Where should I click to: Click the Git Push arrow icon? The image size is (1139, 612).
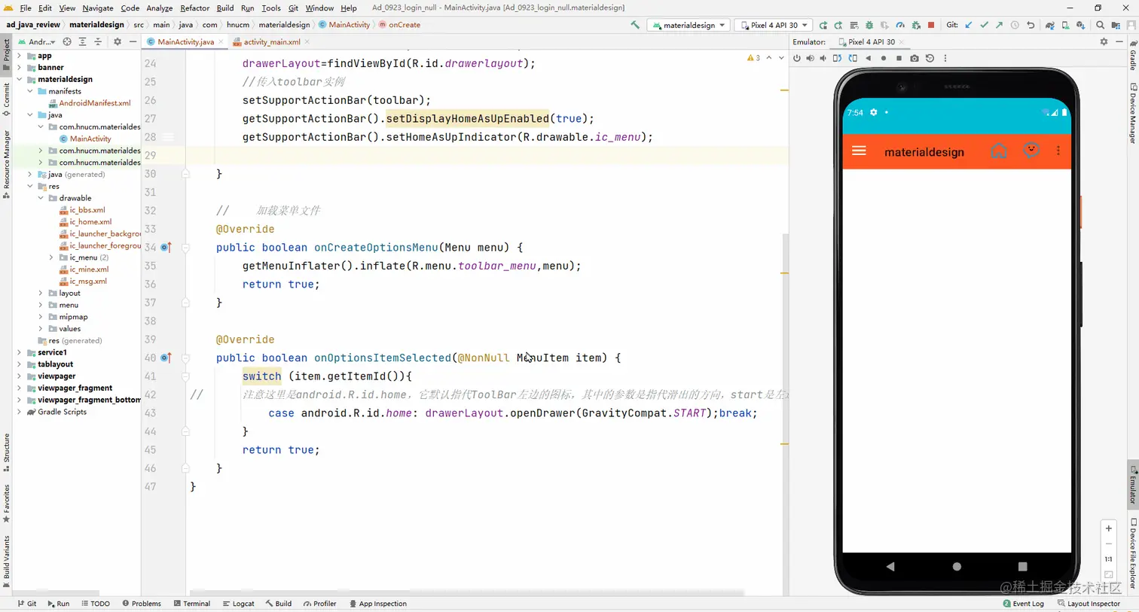(999, 25)
